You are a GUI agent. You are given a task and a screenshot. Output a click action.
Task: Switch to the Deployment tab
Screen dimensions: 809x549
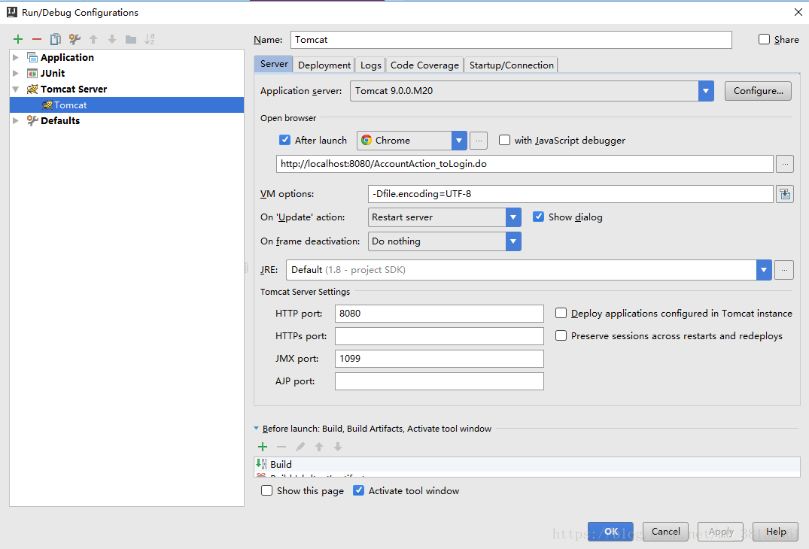click(324, 65)
